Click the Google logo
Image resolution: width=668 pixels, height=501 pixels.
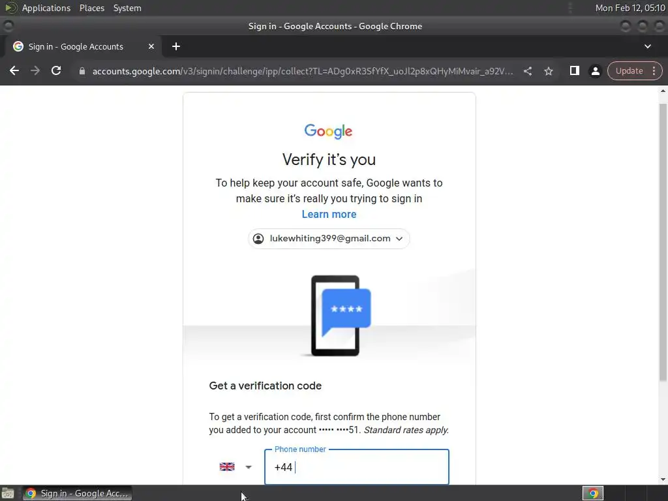(329, 131)
